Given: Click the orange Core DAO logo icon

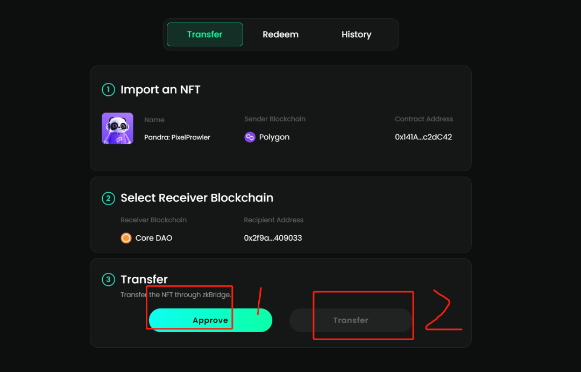Looking at the screenshot, I should pyautogui.click(x=126, y=238).
